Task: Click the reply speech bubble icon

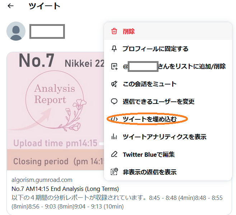Action: coord(114,101)
